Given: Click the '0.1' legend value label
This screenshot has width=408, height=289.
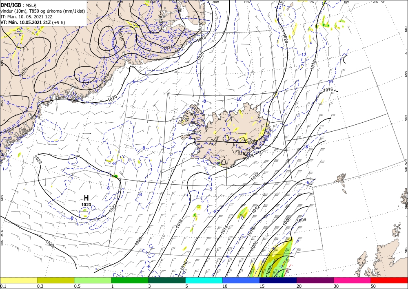Looking at the screenshot, I should 2,286.
